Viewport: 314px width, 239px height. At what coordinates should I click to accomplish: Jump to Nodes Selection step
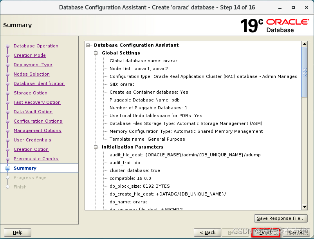click(x=32, y=74)
